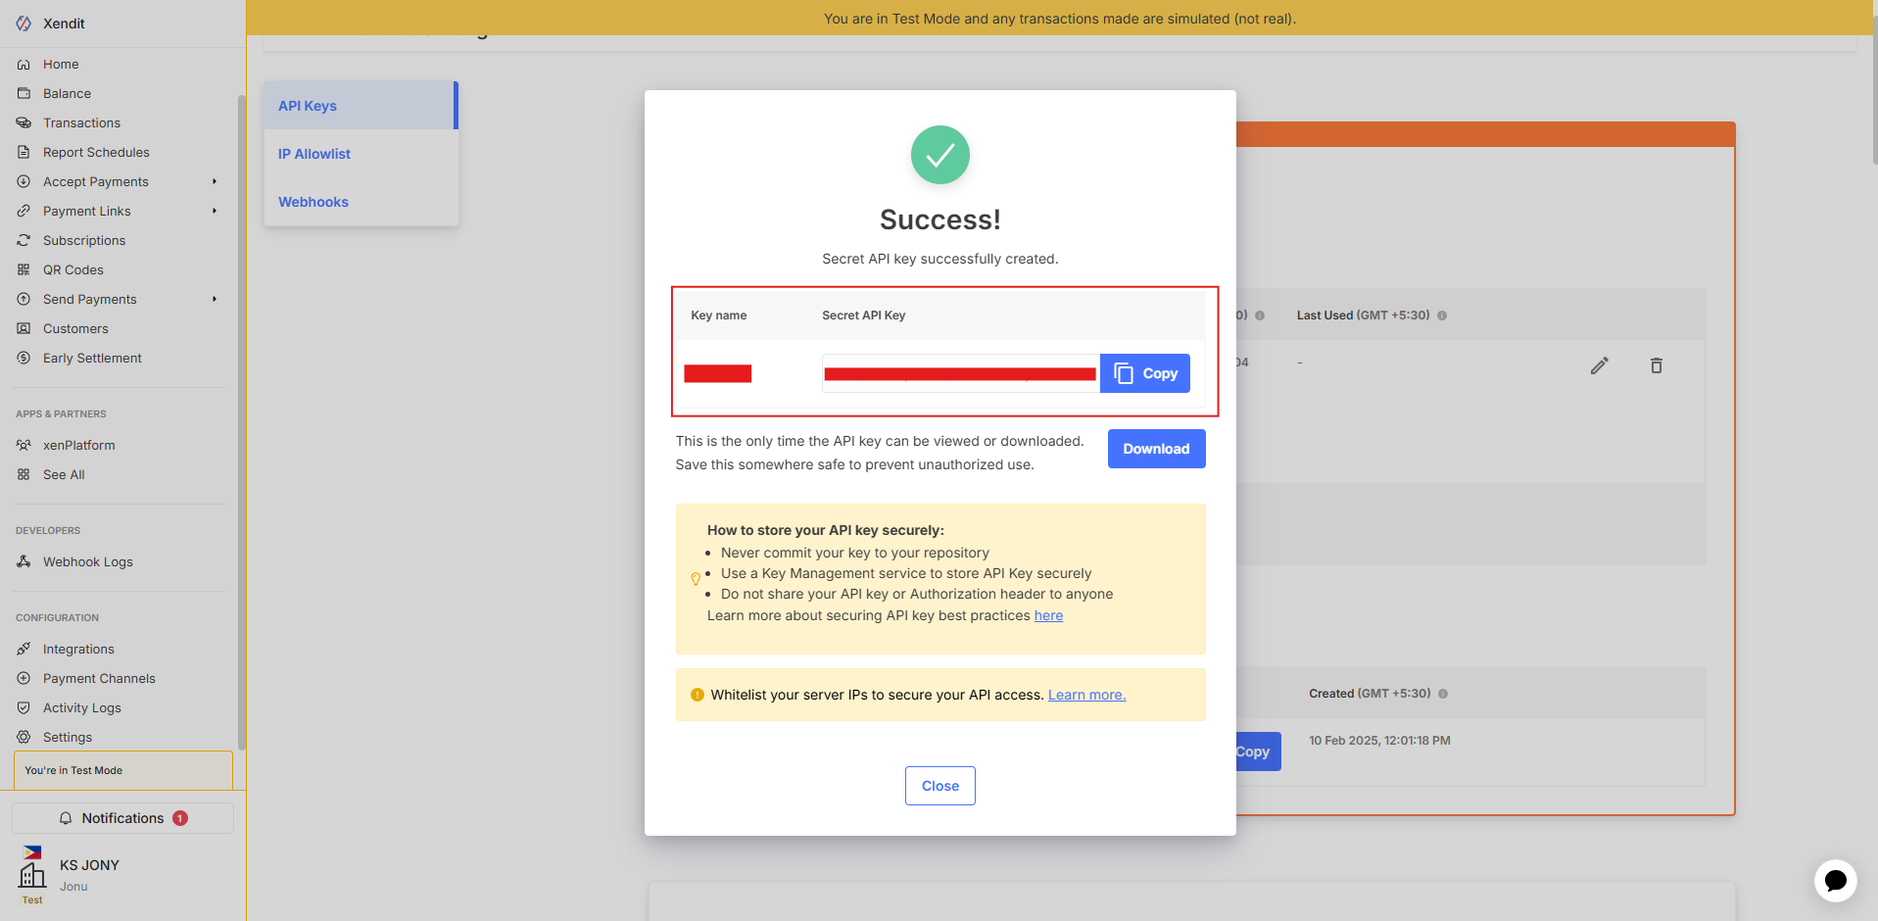Follow the Learn more whitelist link
The height and width of the screenshot is (921, 1878).
[1086, 695]
